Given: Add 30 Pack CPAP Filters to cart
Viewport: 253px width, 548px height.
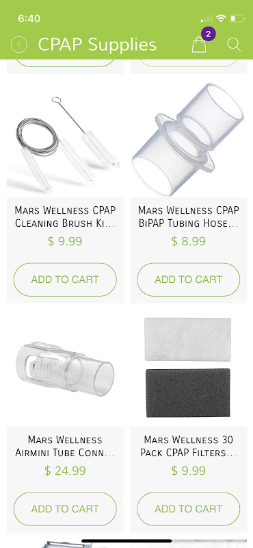Looking at the screenshot, I should coord(189,509).
